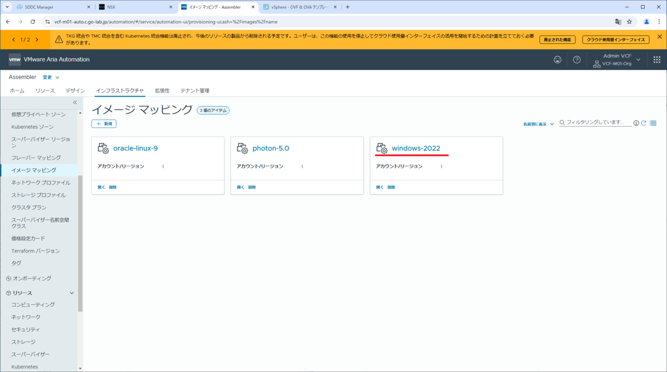
Task: Switch to the テナント管理 tab
Action: point(195,91)
